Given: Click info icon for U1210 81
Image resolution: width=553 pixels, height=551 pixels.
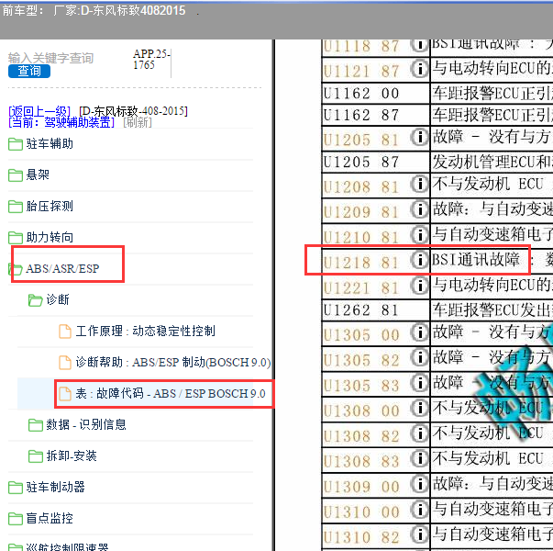Looking at the screenshot, I should [419, 234].
